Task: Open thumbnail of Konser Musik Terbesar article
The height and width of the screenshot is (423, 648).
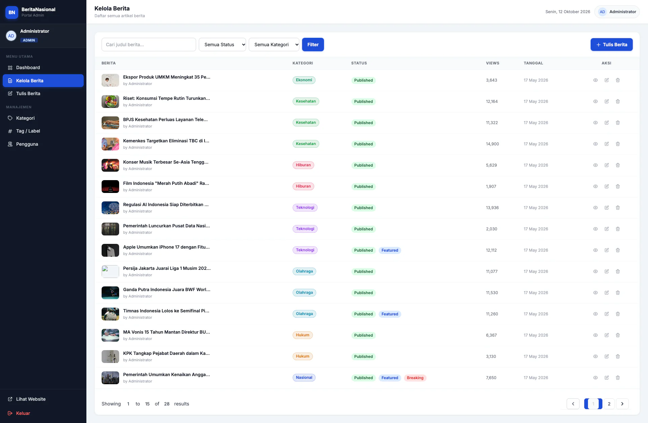Action: (x=110, y=165)
